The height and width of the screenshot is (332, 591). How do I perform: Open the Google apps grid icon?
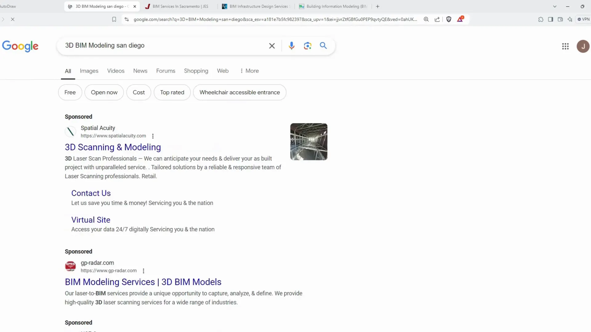click(x=565, y=46)
